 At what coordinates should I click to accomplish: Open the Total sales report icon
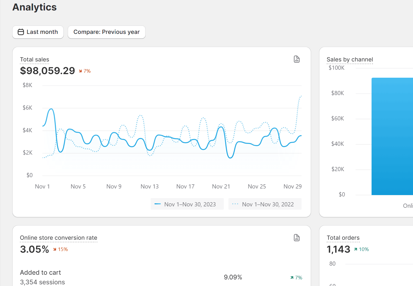pyautogui.click(x=297, y=59)
